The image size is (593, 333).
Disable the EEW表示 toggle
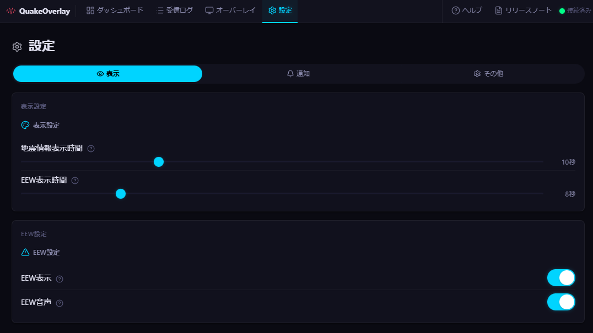pyautogui.click(x=561, y=278)
